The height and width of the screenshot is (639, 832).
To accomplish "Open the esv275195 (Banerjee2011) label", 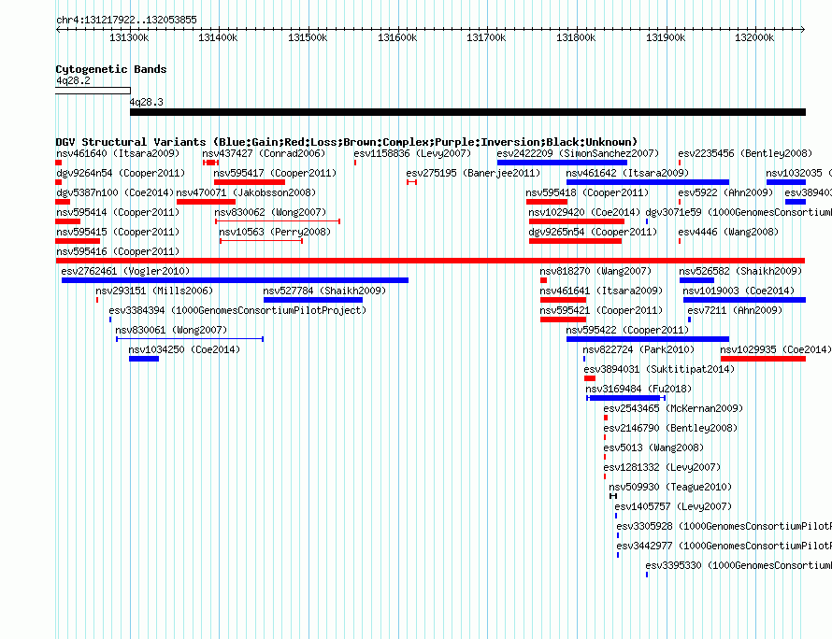I will click(x=473, y=173).
